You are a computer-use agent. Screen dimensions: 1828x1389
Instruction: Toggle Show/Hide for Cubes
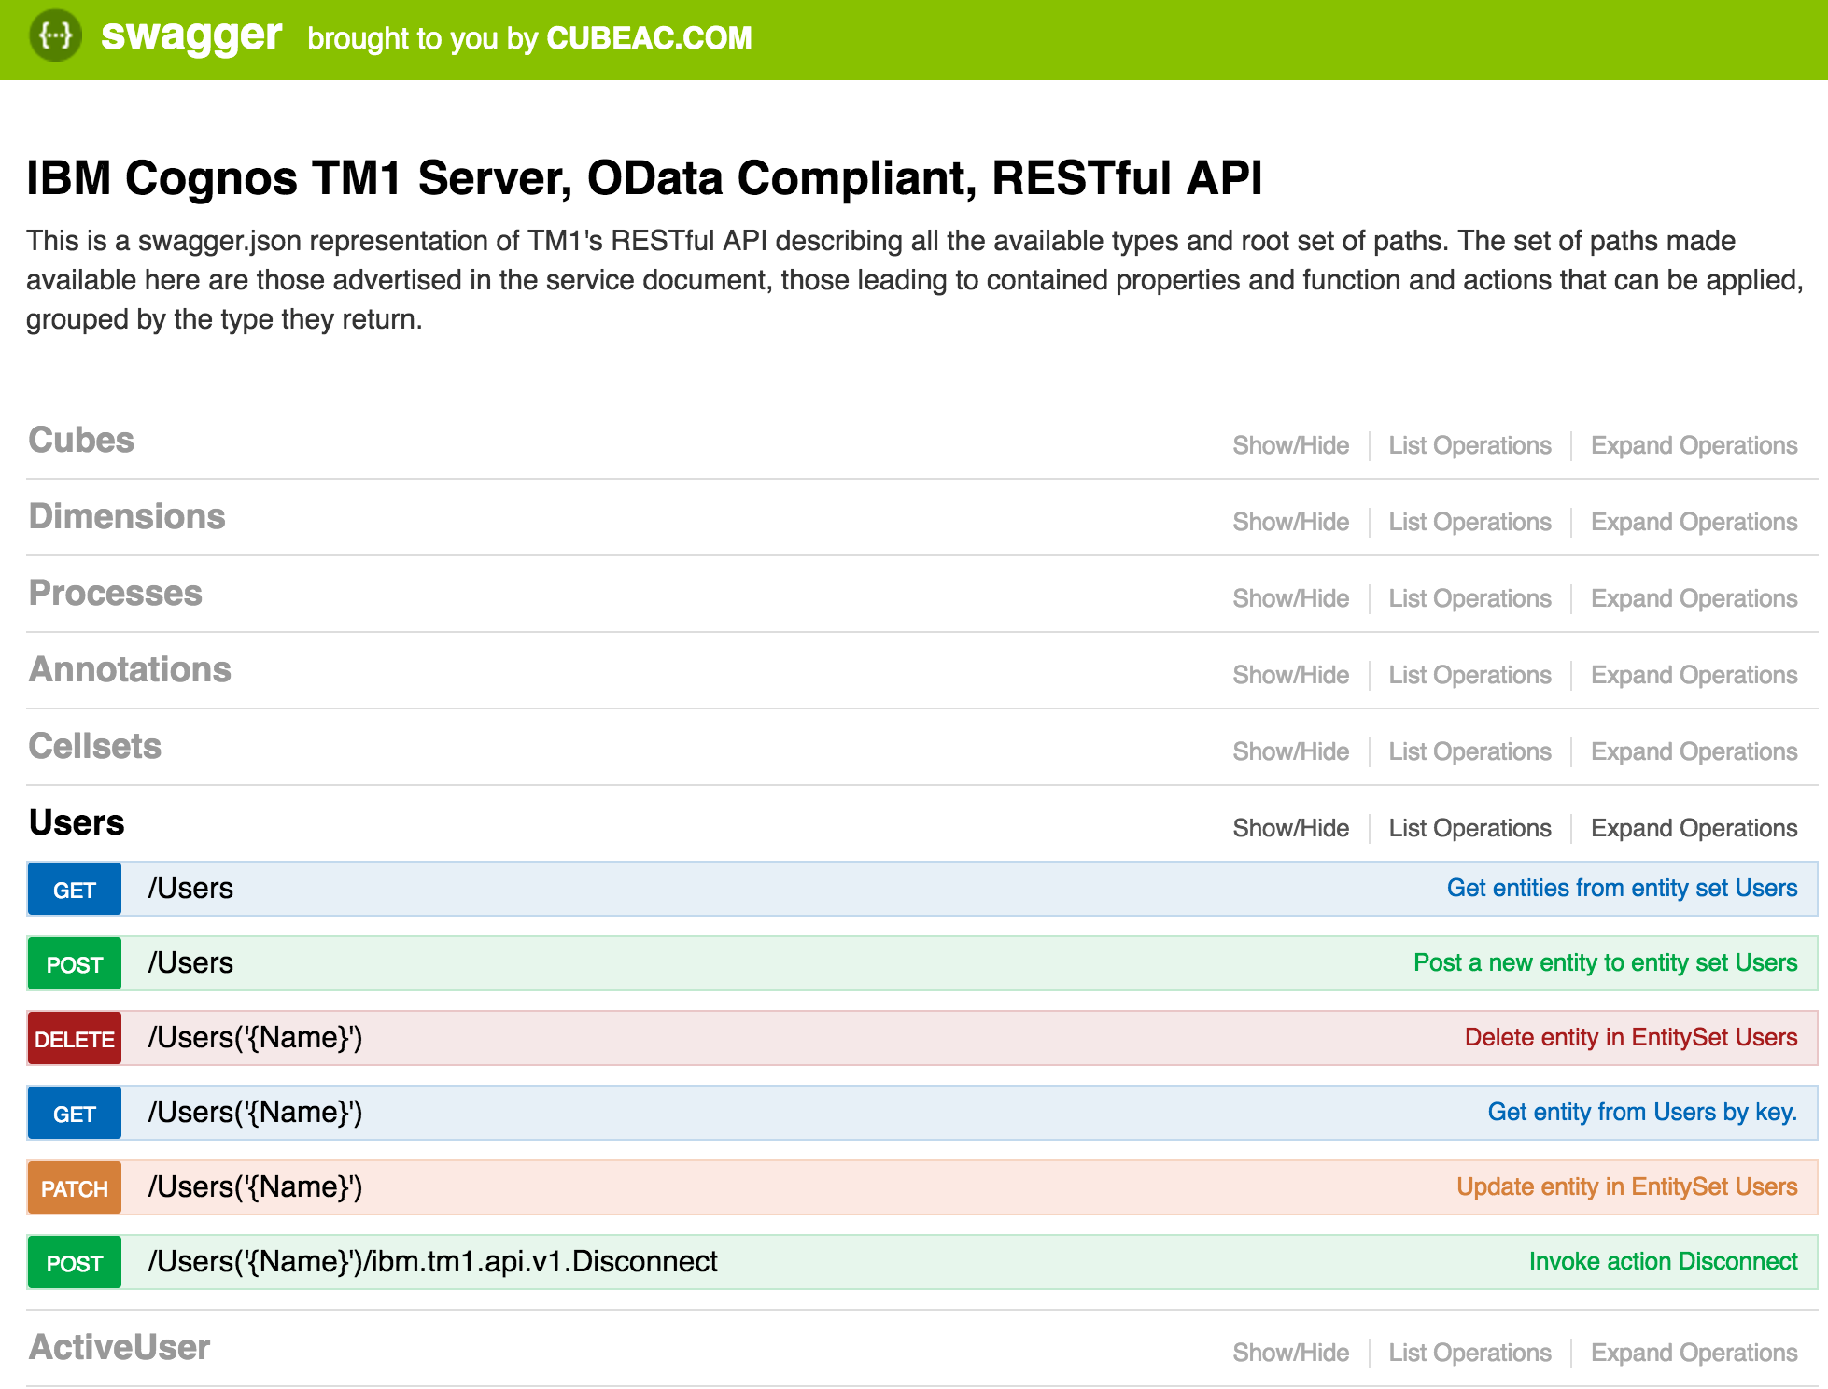pyautogui.click(x=1290, y=445)
